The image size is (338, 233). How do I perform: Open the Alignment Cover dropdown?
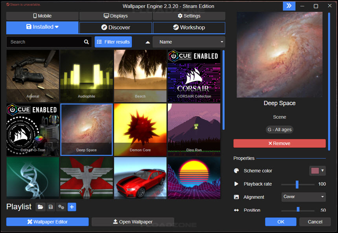pyautogui.click(x=303, y=197)
